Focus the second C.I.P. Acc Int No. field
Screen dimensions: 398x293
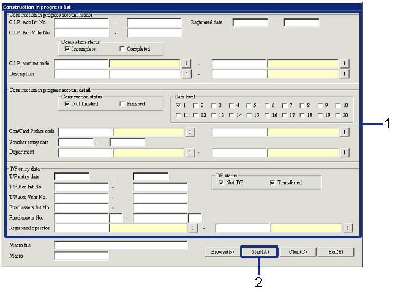pyautogui.click(x=154, y=23)
